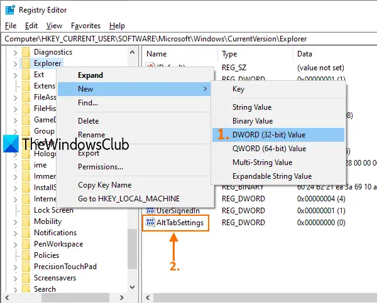Expand the Mobility tree node
The image size is (377, 303).
16,222
